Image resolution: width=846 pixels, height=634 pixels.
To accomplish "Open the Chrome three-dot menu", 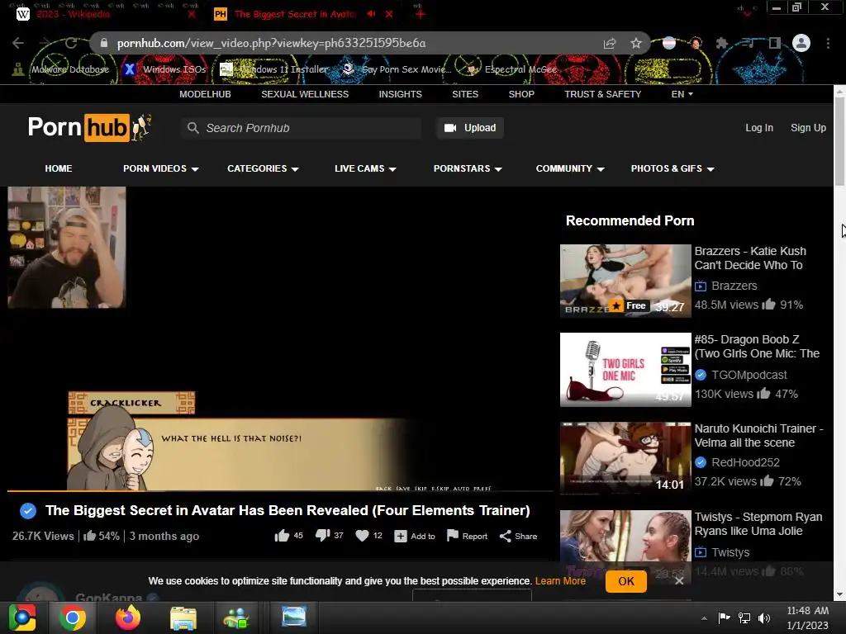I will (828, 43).
